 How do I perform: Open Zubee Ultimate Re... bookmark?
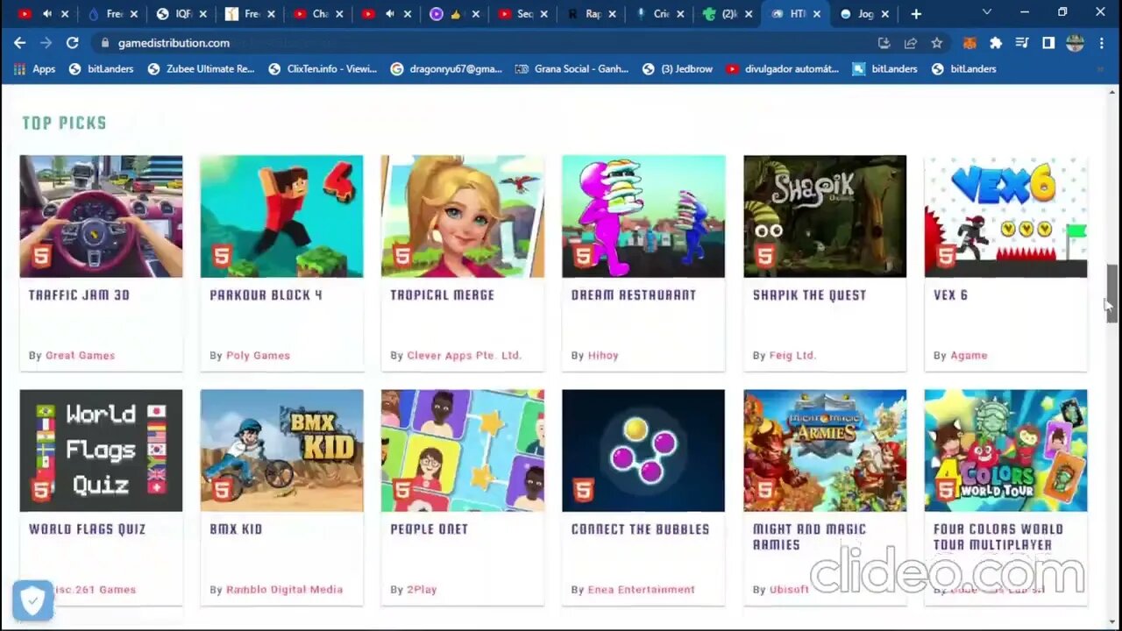click(201, 69)
